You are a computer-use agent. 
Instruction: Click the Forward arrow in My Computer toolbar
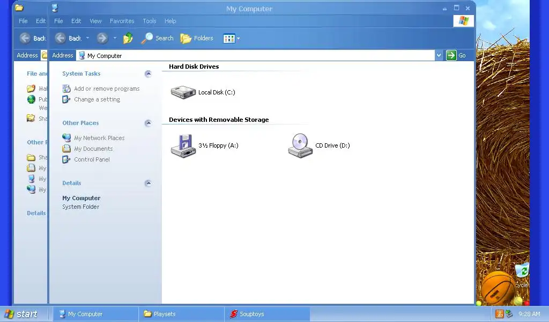coord(102,38)
